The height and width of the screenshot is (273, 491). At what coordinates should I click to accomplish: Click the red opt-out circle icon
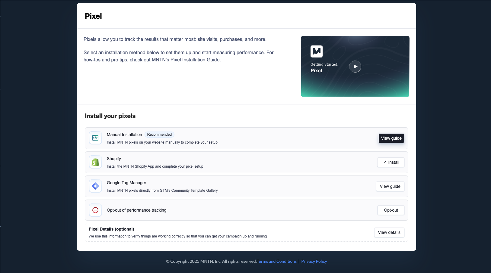(95, 210)
